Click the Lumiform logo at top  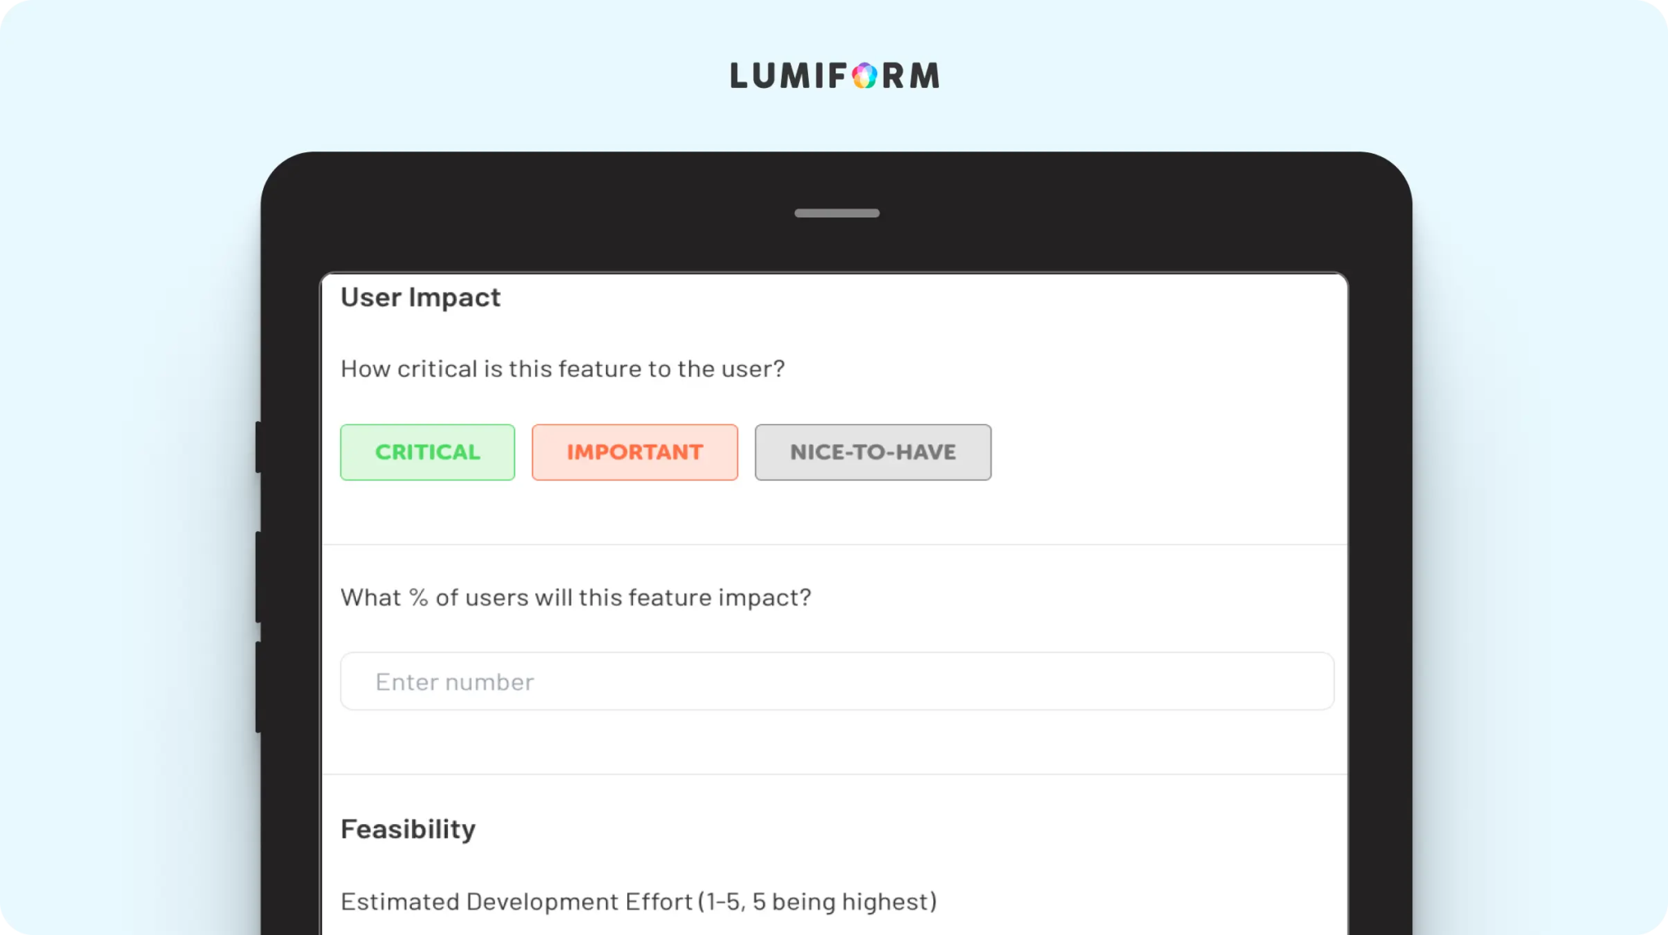coord(835,76)
